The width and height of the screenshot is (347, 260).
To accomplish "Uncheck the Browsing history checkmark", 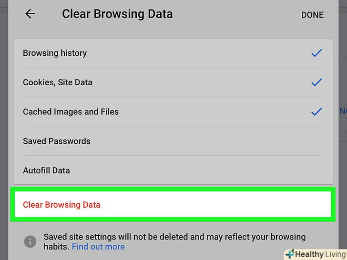I will (316, 53).
